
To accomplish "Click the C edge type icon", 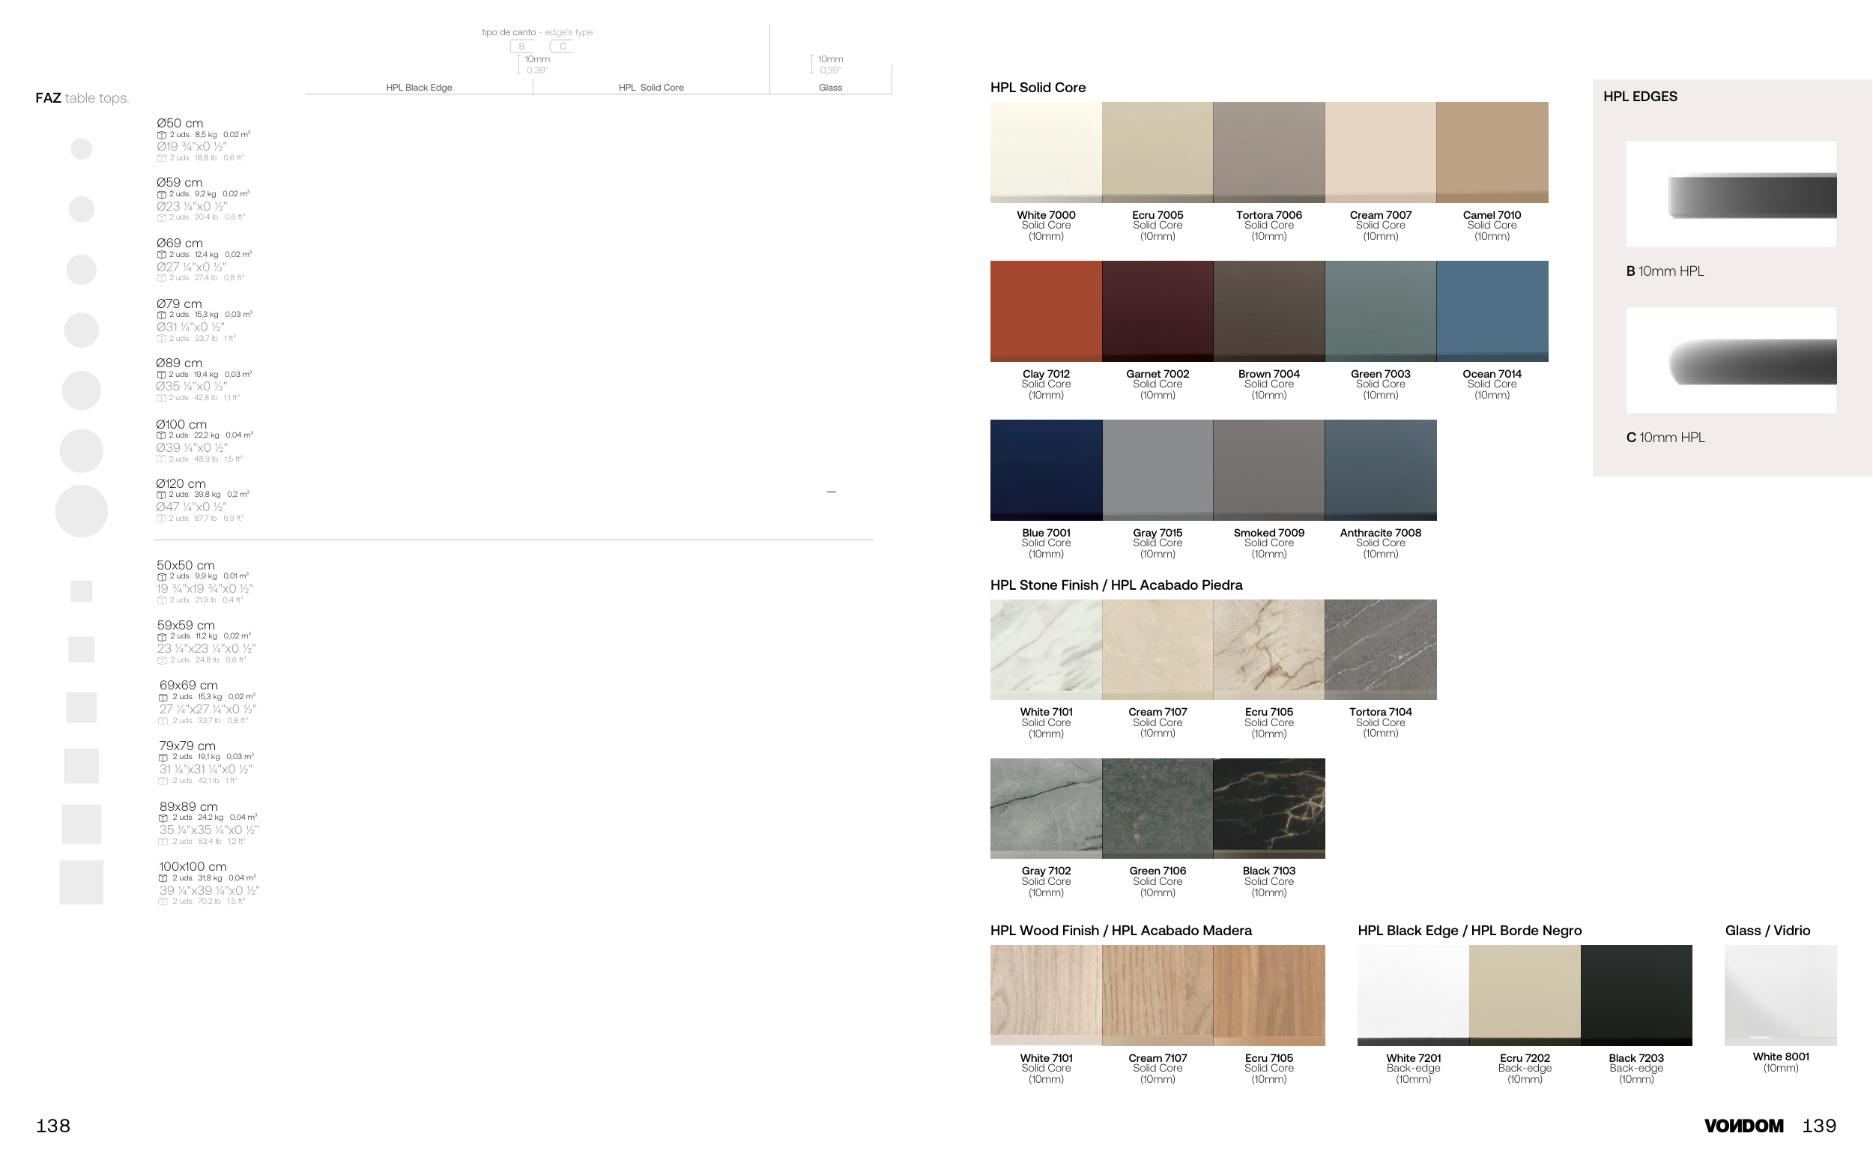I will click(x=562, y=46).
